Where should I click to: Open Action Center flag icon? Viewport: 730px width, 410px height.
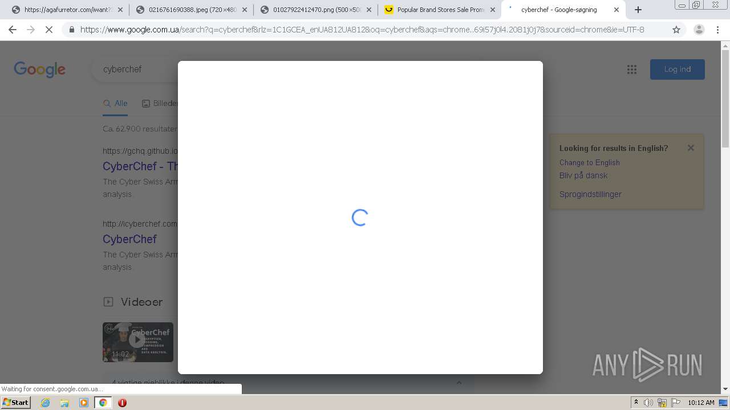point(675,403)
